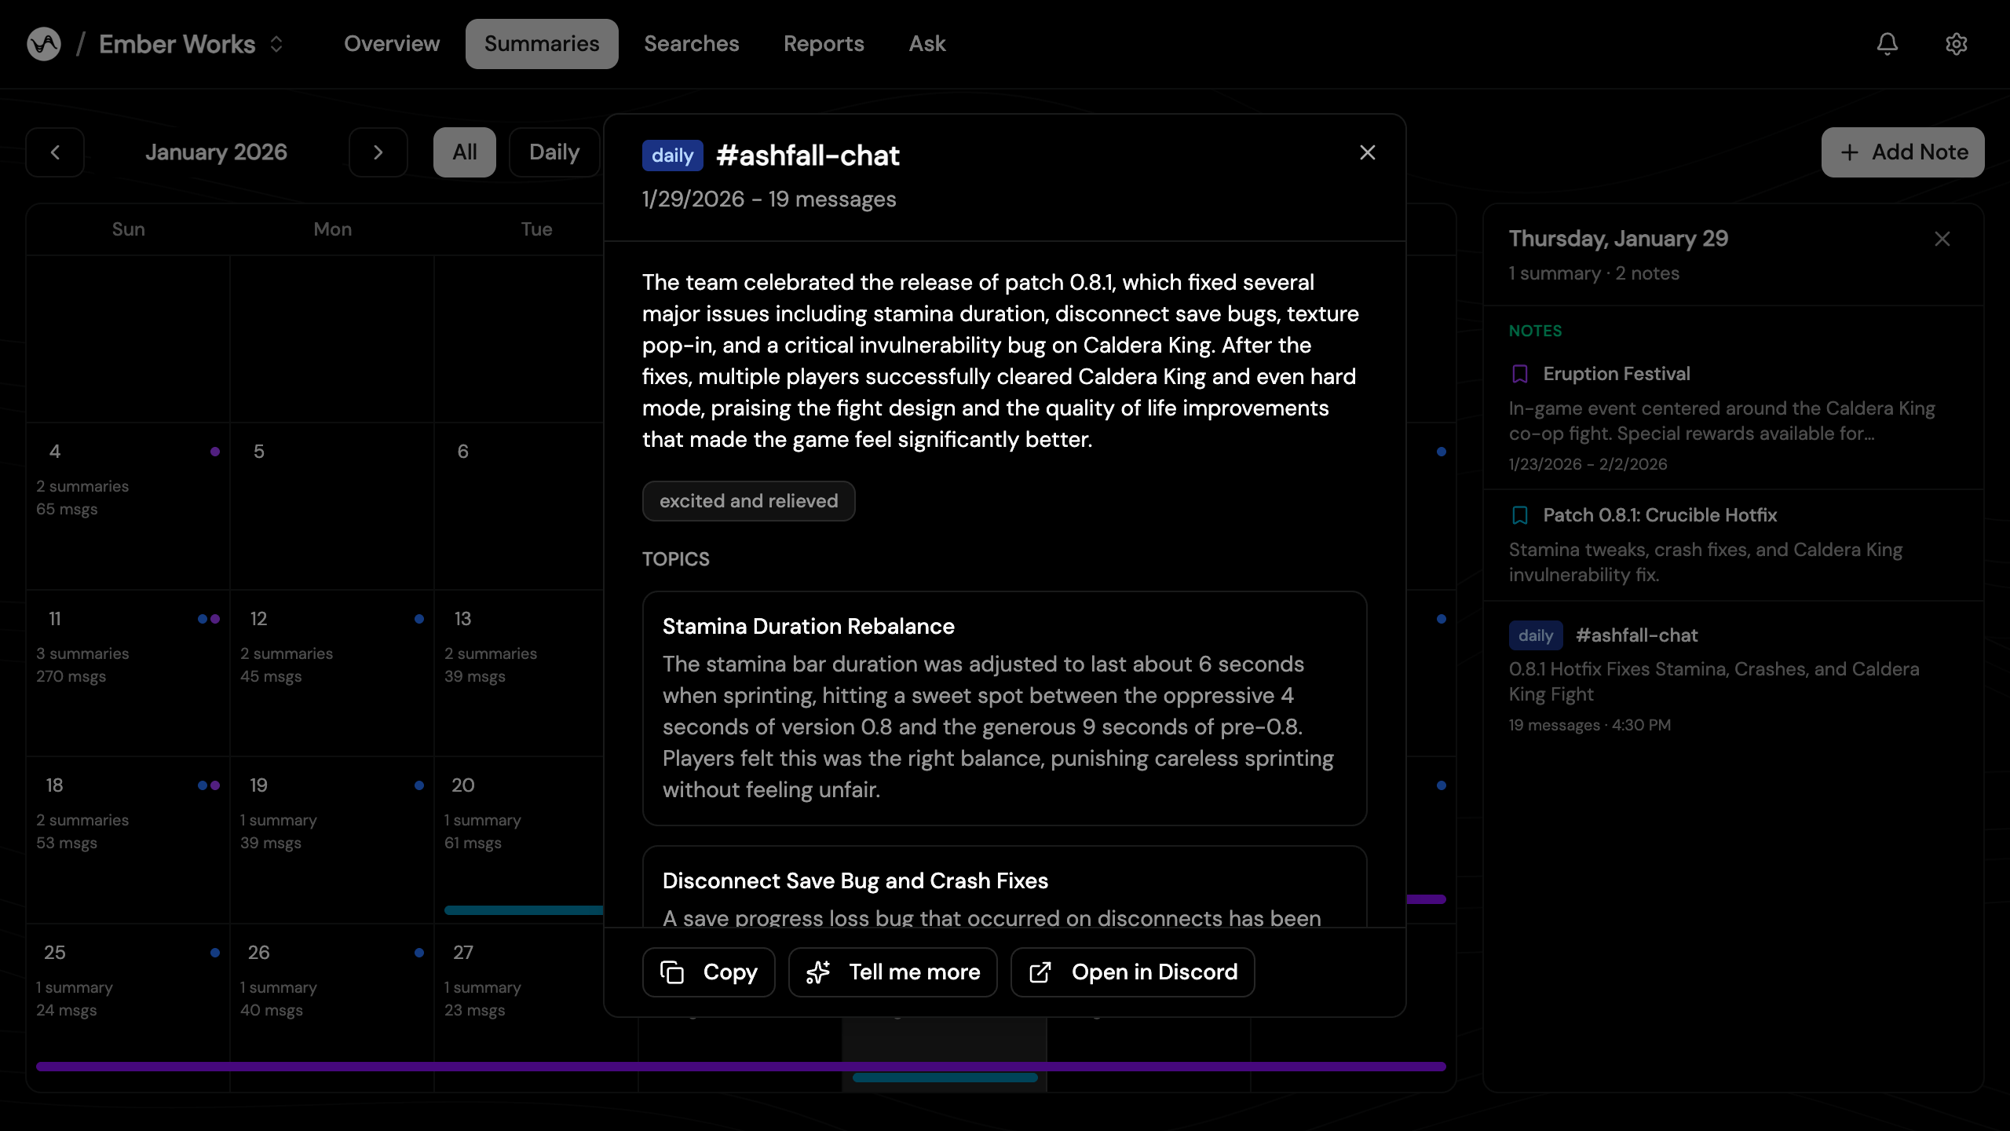Close the Thursday, January 29 side panel
Screen dimensions: 2010x1131
point(1942,239)
